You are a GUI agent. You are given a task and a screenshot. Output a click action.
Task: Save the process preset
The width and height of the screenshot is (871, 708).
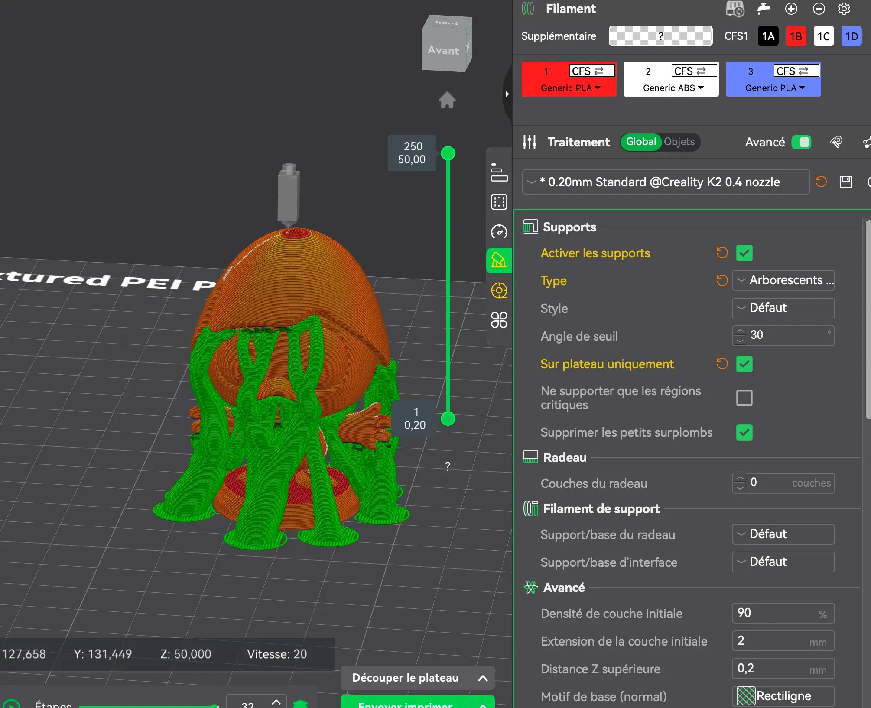pos(845,182)
